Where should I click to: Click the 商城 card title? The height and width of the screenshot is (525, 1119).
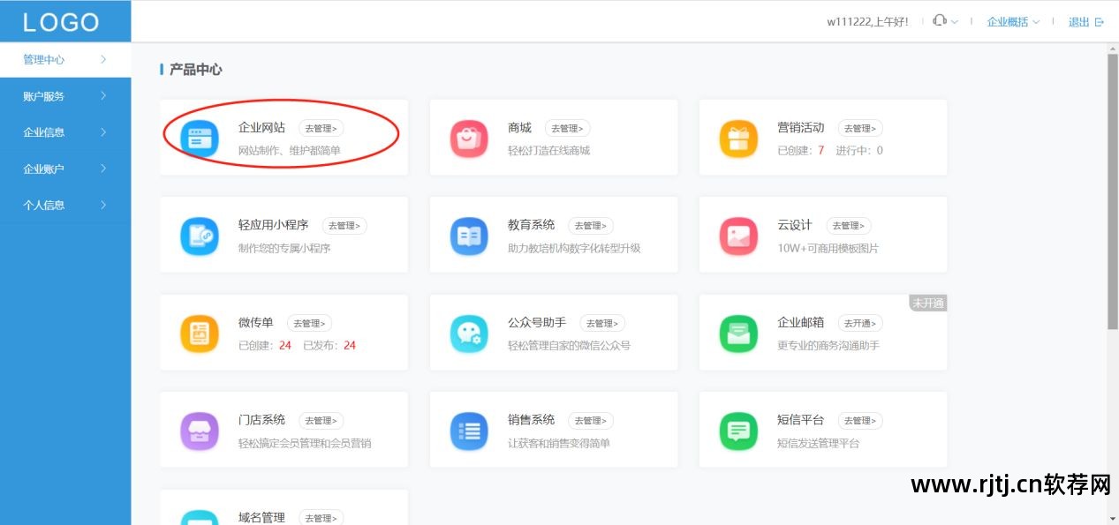tap(519, 128)
